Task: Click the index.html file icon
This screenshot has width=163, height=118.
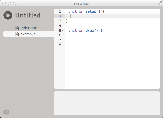Action: click(17, 28)
